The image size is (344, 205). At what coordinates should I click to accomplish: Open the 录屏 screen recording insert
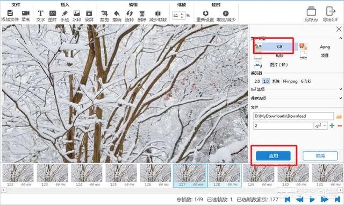click(x=89, y=13)
